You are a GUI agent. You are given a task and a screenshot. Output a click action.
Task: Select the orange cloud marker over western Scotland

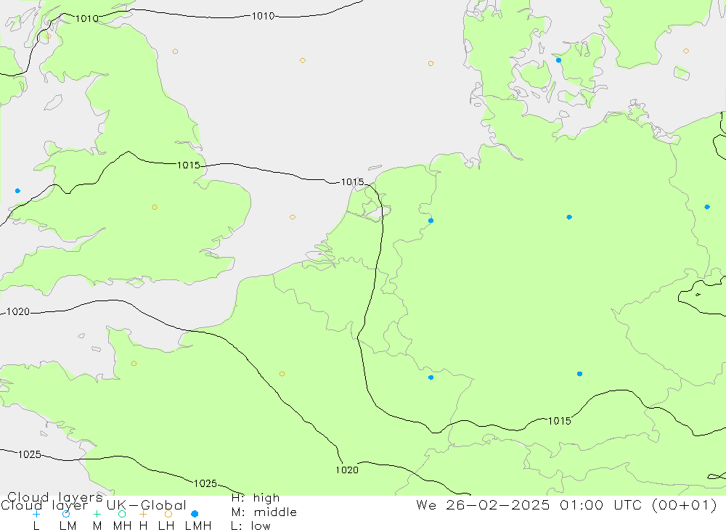pyautogui.click(x=49, y=36)
